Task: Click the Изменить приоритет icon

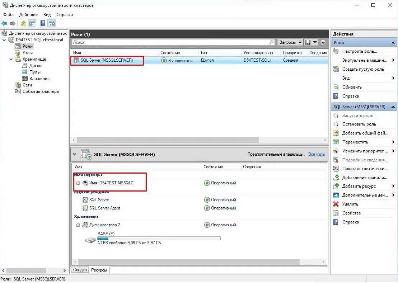Action: [336, 151]
